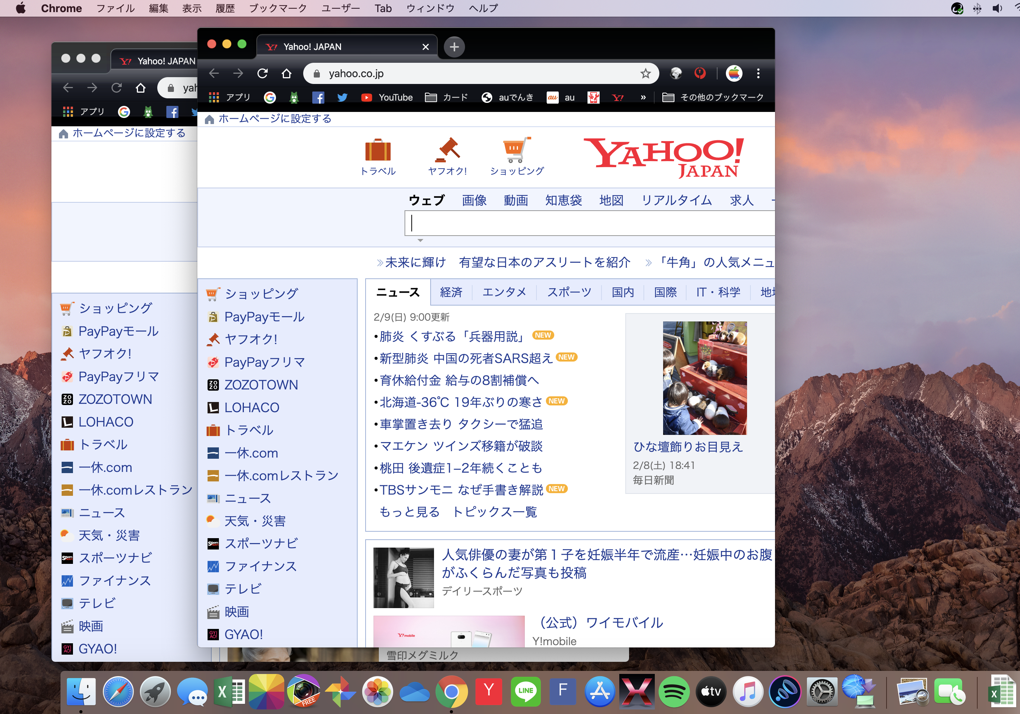
Task: Select the Yahoo! JAPAN tab in the front window
Action: click(347, 47)
